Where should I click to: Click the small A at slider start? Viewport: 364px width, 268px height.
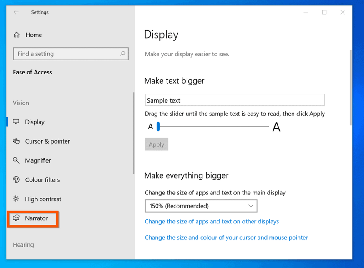click(151, 127)
